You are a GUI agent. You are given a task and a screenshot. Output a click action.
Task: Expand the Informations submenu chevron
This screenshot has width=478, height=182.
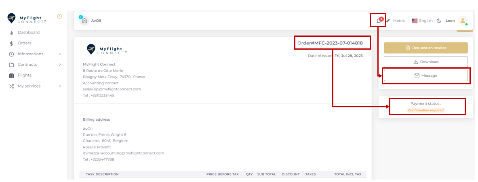[x=60, y=54]
